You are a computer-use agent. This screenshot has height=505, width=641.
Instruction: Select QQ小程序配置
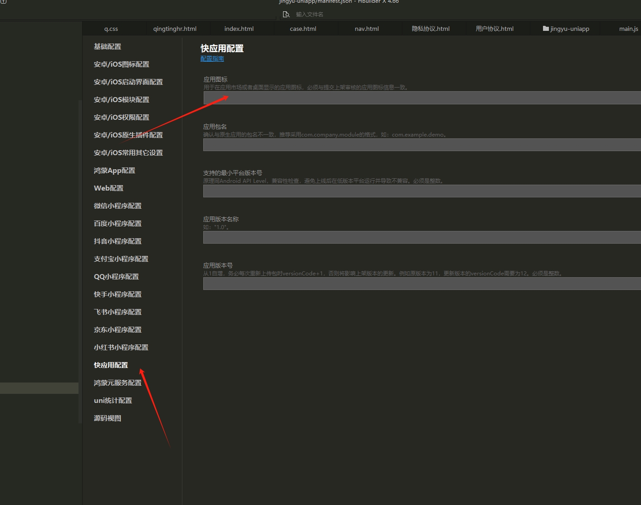pyautogui.click(x=116, y=277)
